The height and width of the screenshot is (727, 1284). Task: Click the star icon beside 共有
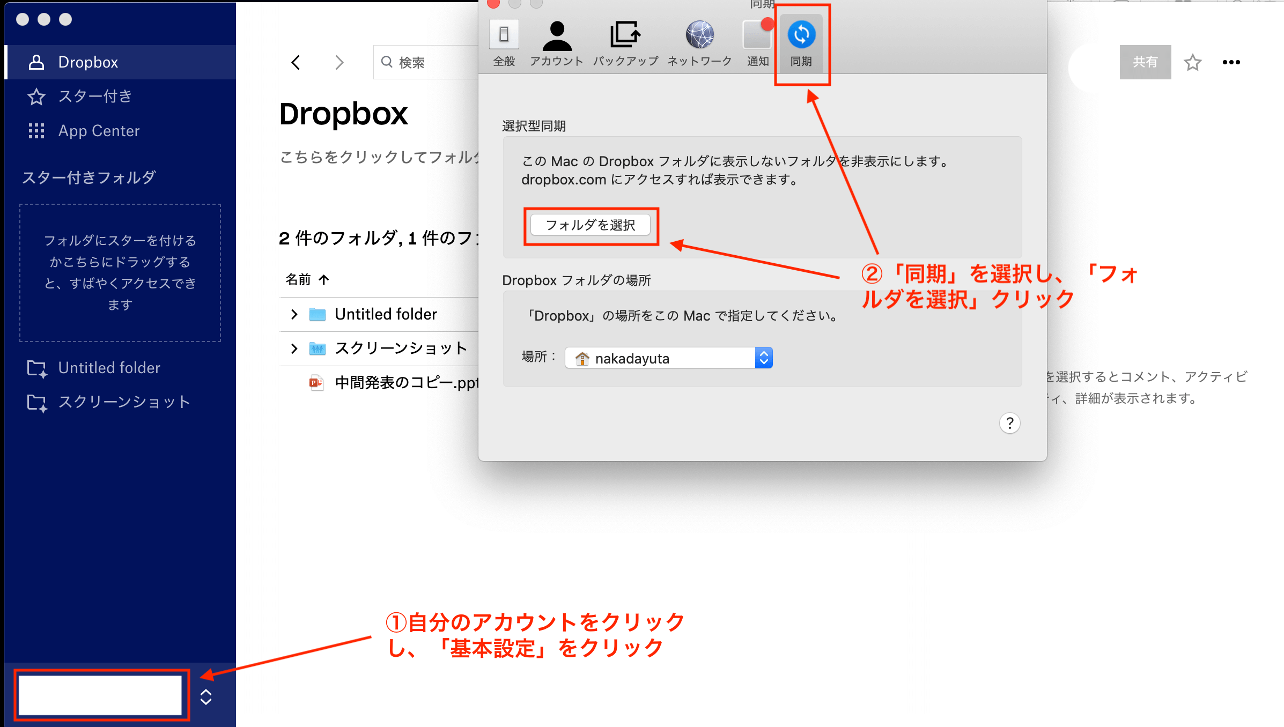click(x=1193, y=62)
